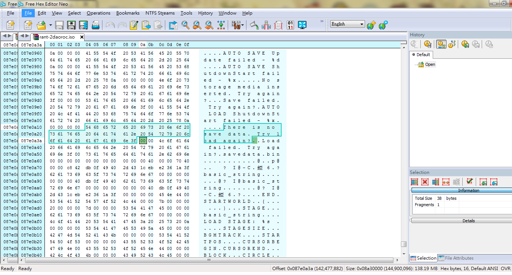
Task: Switch to the File Attributes tab
Action: pos(456,258)
